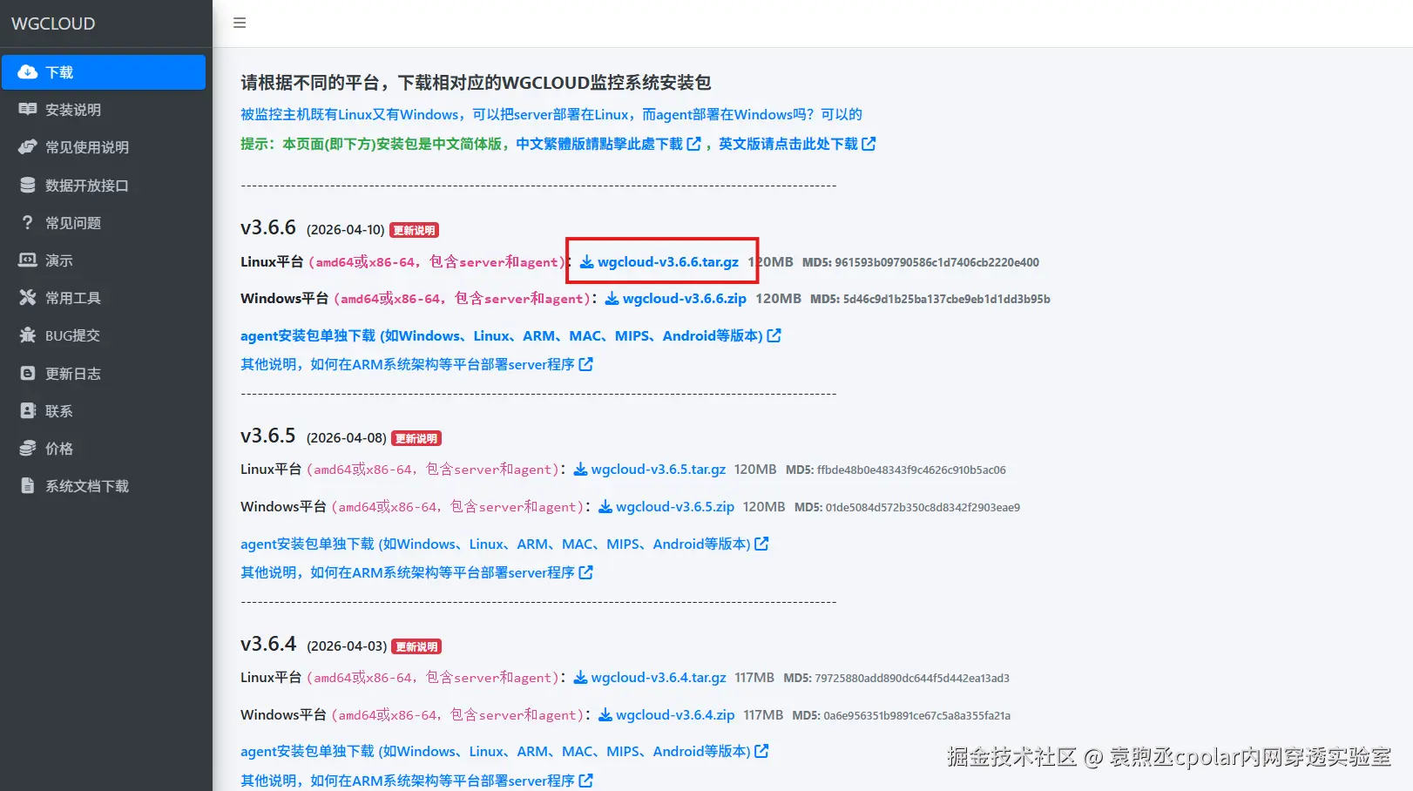Click external link icon after v3.6.6 其他说明 ARM link
The width and height of the screenshot is (1413, 791).
pos(585,364)
